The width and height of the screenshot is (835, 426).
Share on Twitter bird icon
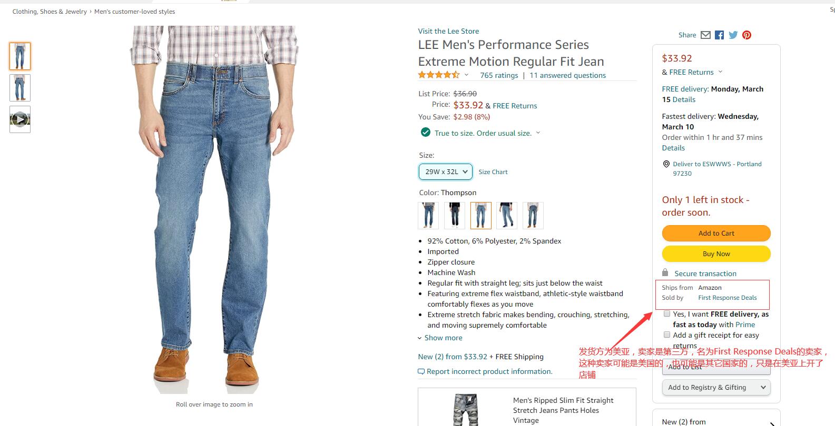733,35
